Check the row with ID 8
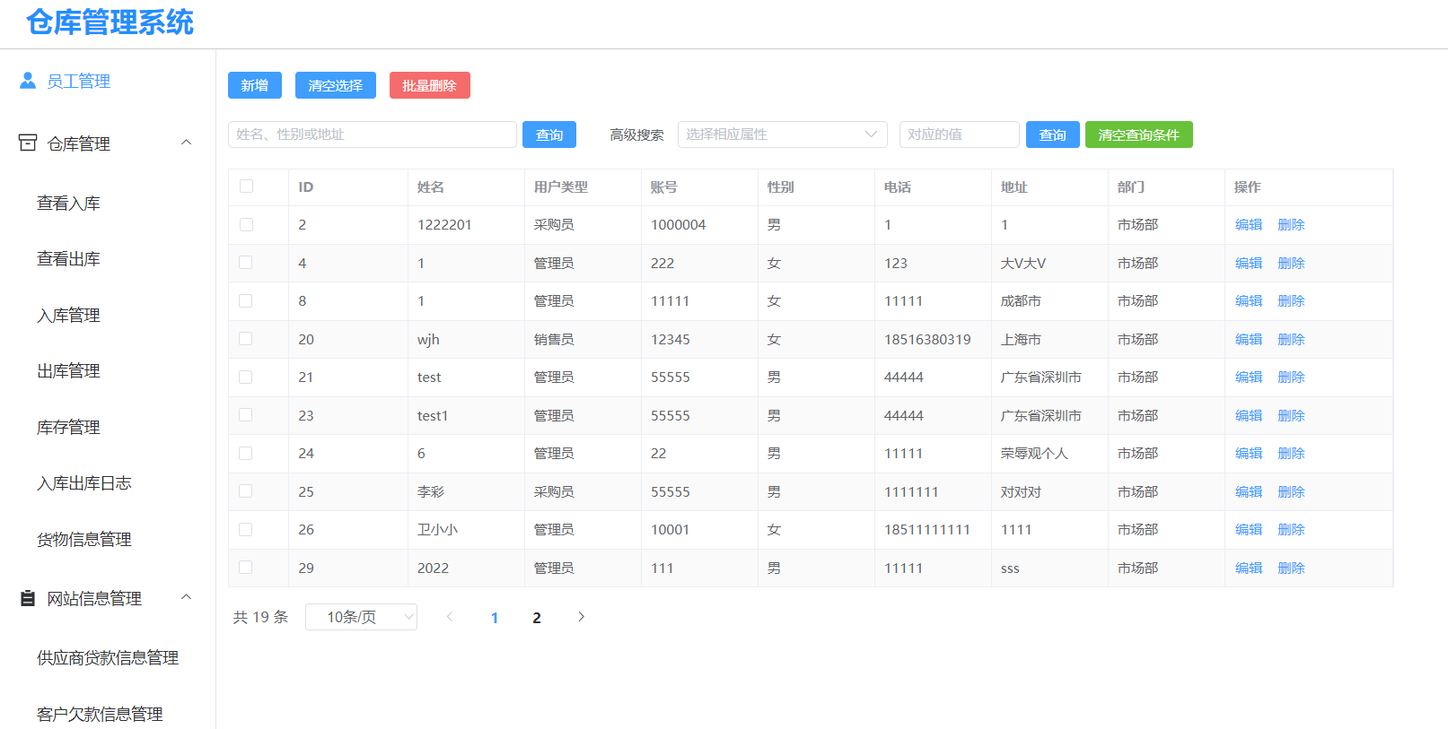This screenshot has height=729, width=1448. pos(246,300)
